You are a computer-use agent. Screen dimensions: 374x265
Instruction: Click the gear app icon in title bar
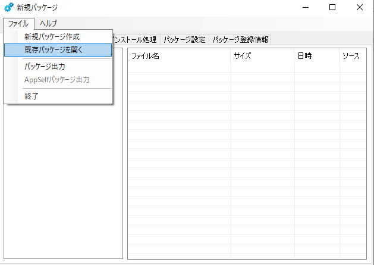(x=9, y=7)
